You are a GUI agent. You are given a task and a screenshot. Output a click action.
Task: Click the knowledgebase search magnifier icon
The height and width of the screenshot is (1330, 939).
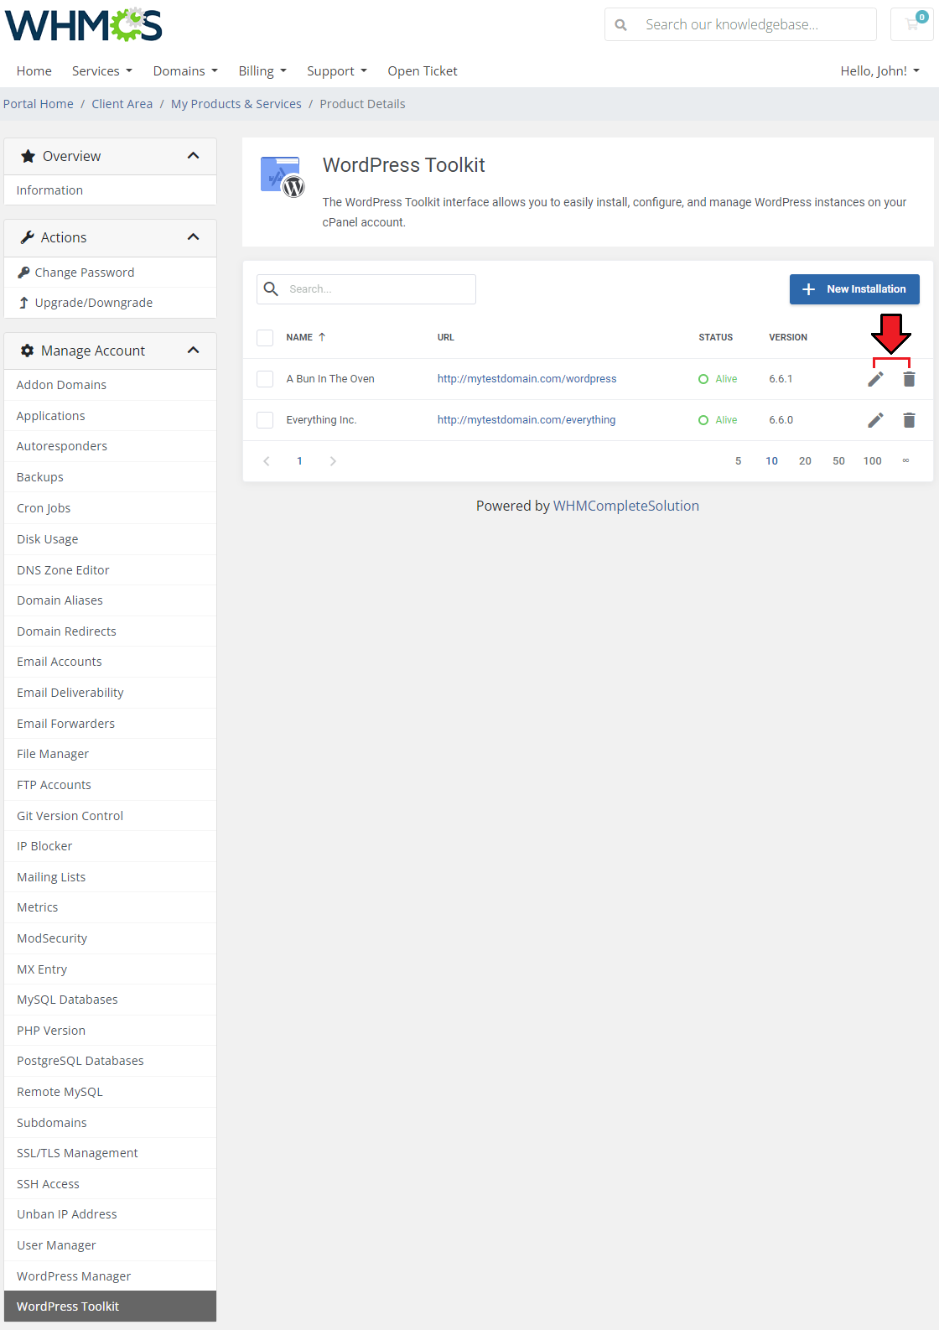click(621, 25)
